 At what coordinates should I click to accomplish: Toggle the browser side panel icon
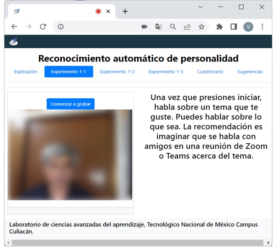[x=234, y=27]
